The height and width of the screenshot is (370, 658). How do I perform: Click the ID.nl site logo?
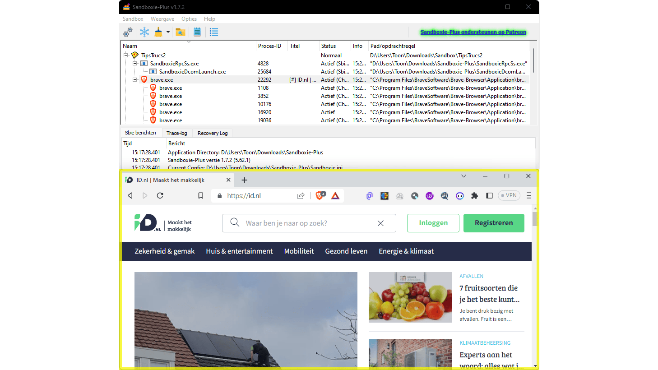click(x=163, y=223)
